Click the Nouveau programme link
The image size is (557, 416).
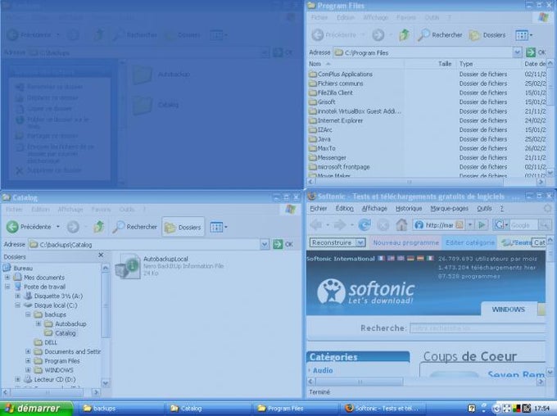(x=405, y=242)
